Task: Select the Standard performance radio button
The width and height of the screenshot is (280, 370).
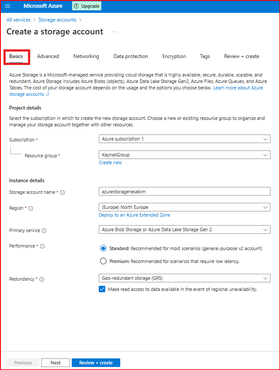Action: tap(103, 248)
